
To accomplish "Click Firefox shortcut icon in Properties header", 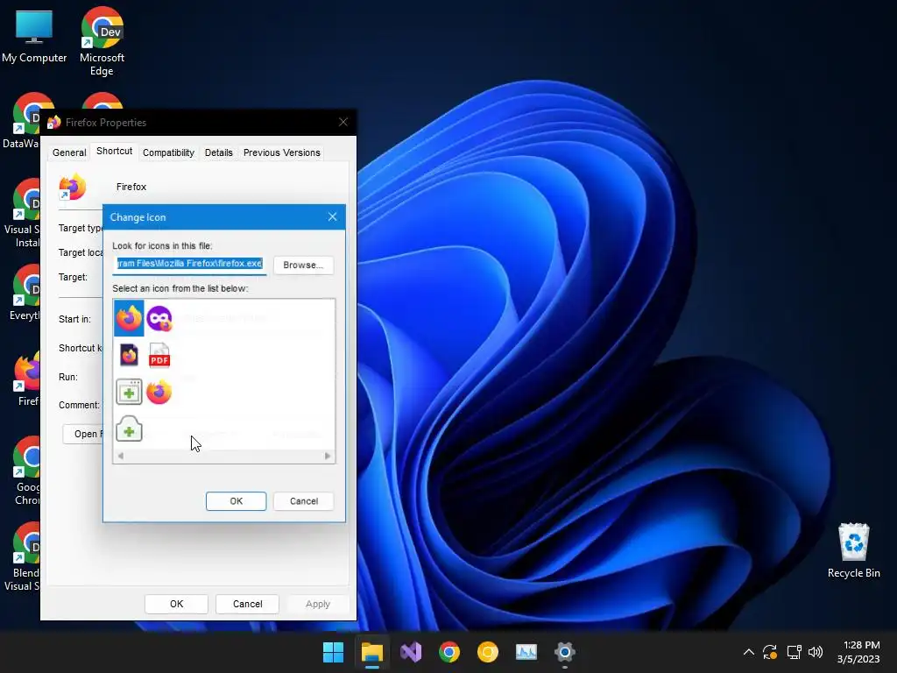I will point(72,187).
